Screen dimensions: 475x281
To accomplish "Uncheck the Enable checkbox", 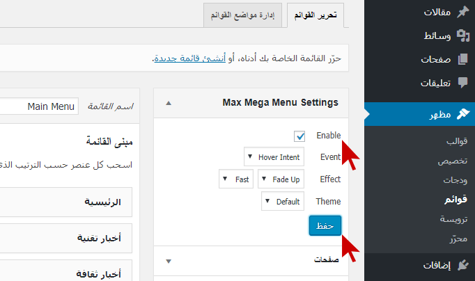I will point(299,136).
